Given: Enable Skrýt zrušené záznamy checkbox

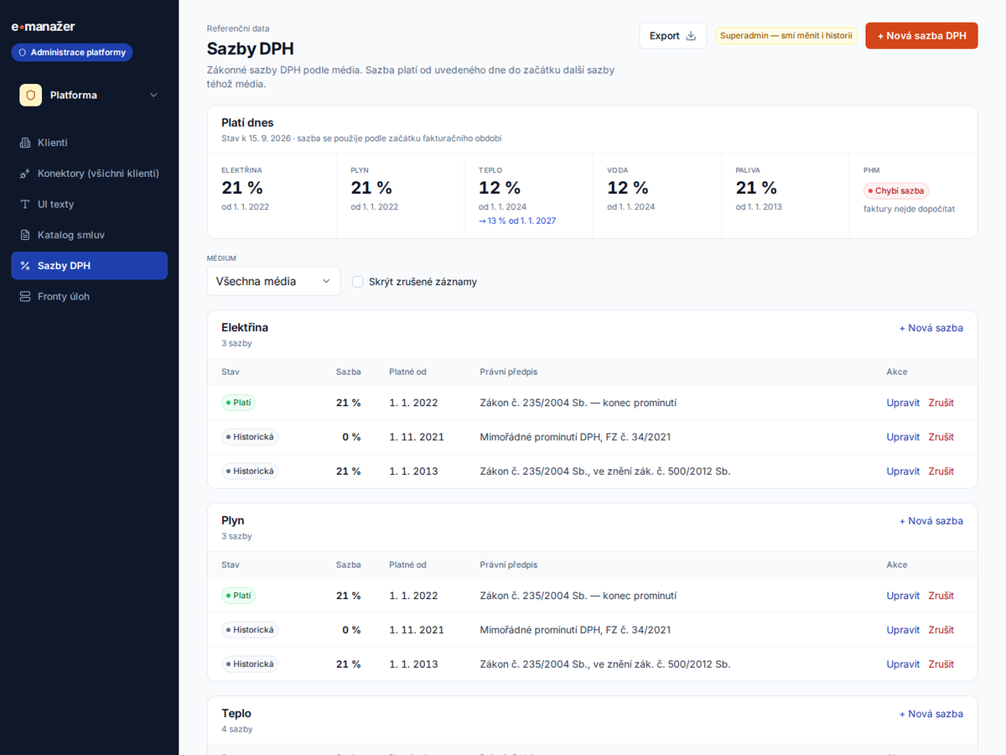Looking at the screenshot, I should (x=358, y=282).
